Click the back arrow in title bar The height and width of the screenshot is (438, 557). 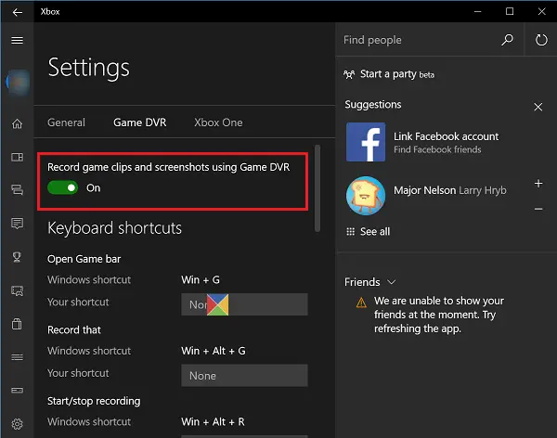[x=17, y=11]
